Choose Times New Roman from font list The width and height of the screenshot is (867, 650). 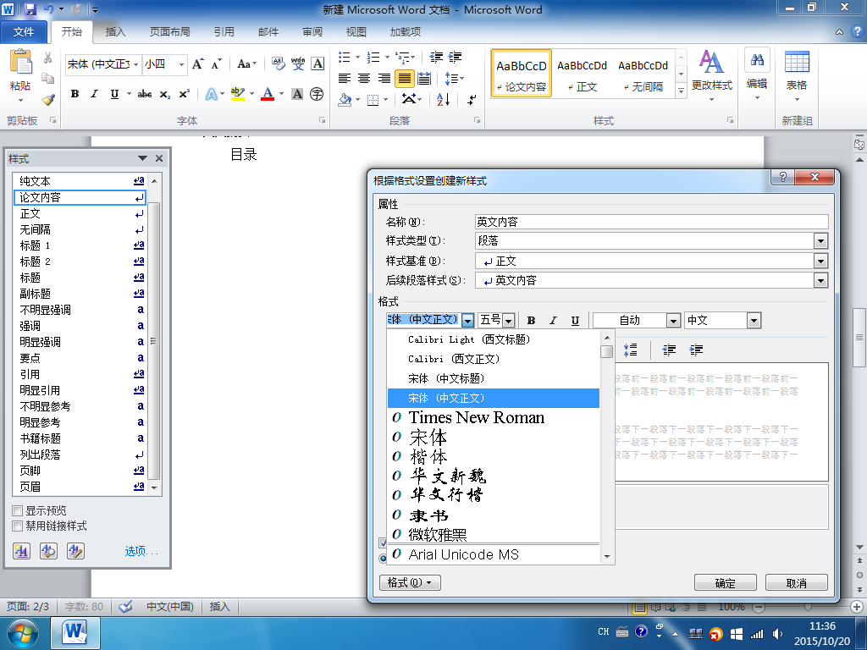[x=494, y=417]
